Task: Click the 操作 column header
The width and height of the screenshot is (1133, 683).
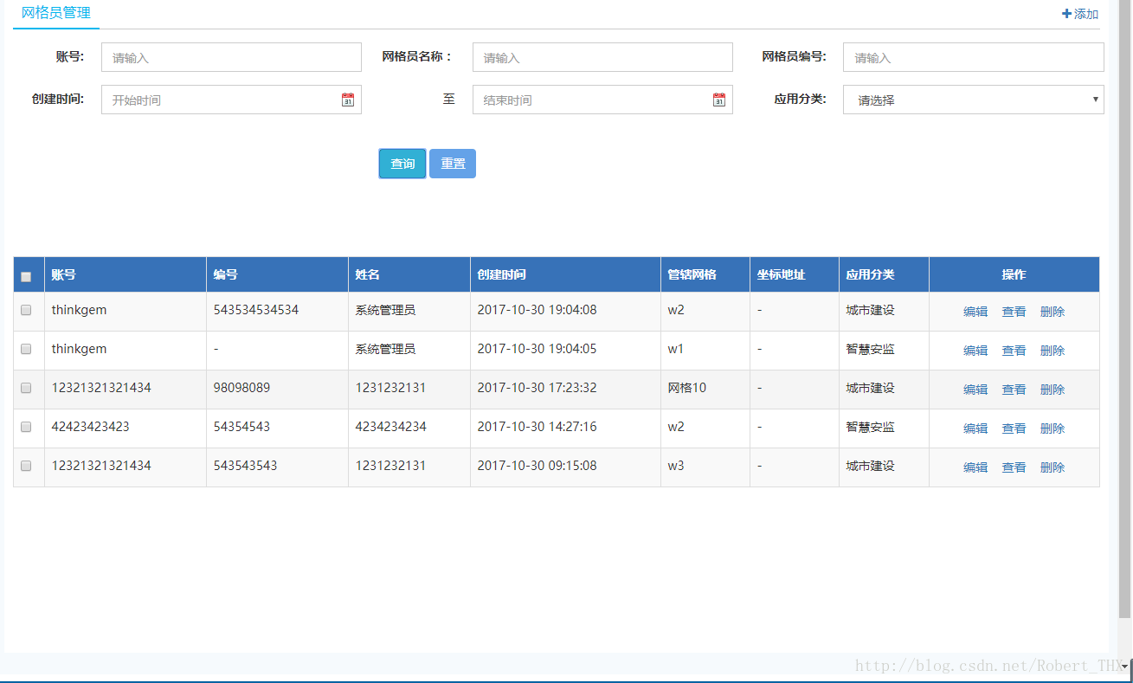Action: click(1014, 274)
